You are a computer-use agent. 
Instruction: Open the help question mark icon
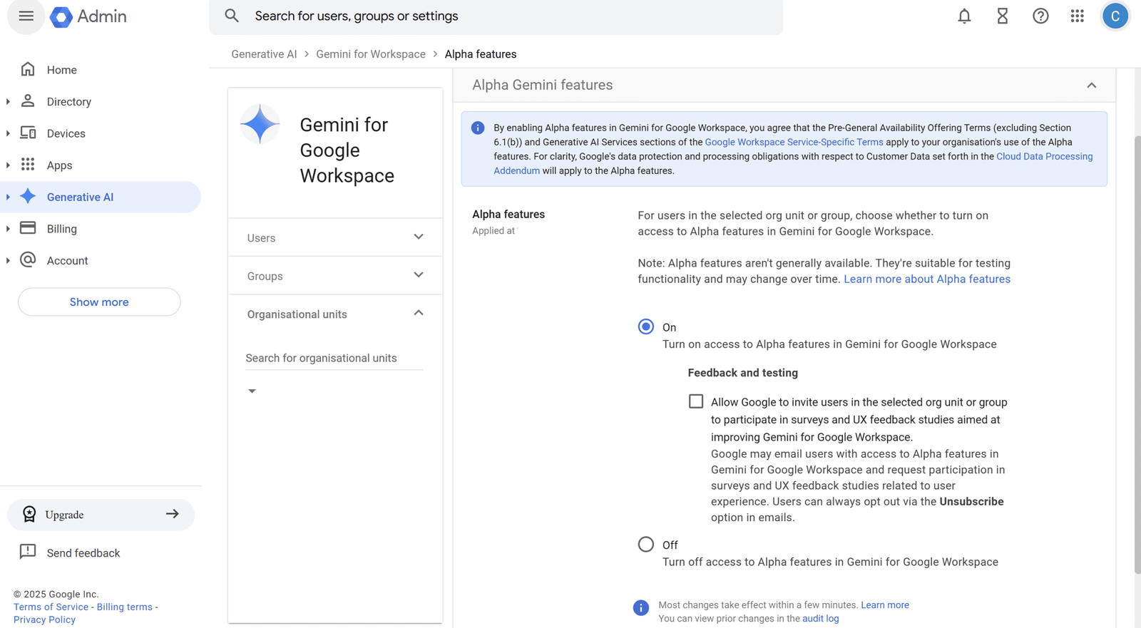(1040, 16)
